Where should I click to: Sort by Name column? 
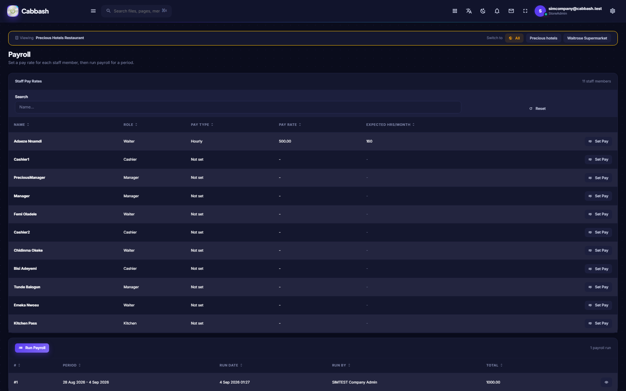point(21,125)
